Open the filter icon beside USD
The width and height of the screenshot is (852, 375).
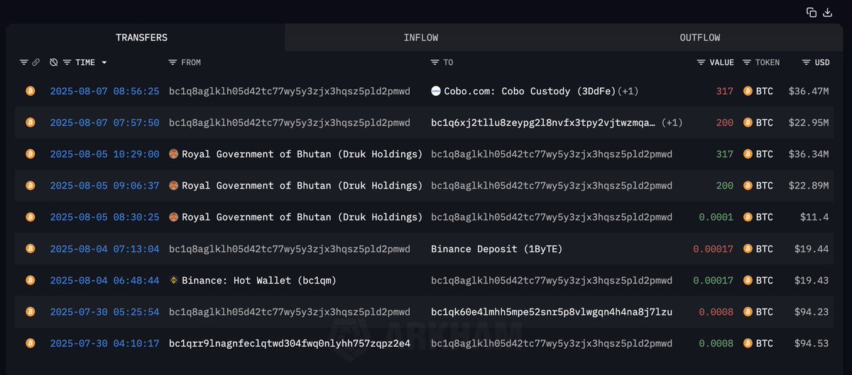pos(806,62)
